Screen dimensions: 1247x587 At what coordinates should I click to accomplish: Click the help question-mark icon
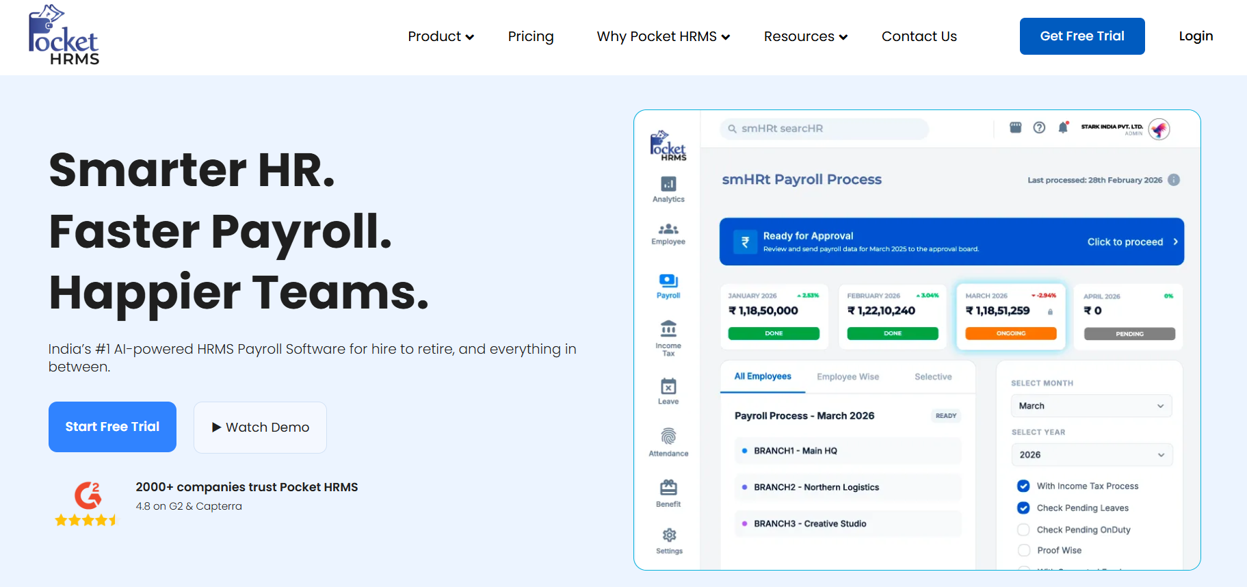1039,127
